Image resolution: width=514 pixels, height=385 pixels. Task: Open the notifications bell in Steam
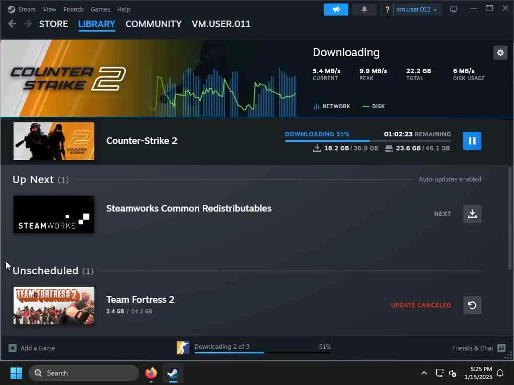pyautogui.click(x=364, y=10)
